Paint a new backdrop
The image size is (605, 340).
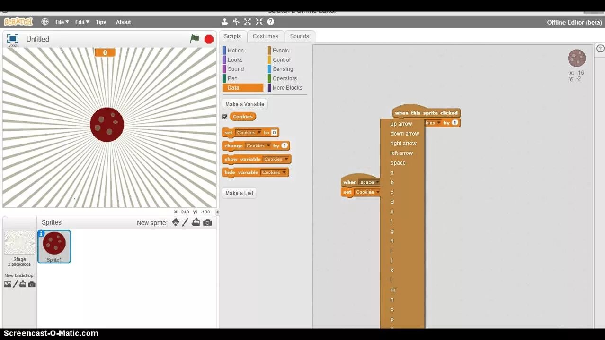click(15, 284)
